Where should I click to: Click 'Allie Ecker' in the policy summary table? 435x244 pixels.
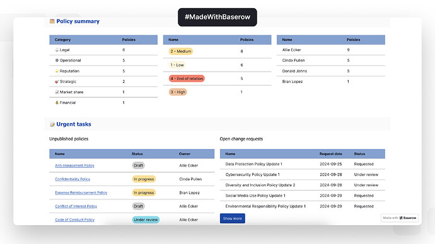[x=291, y=50]
